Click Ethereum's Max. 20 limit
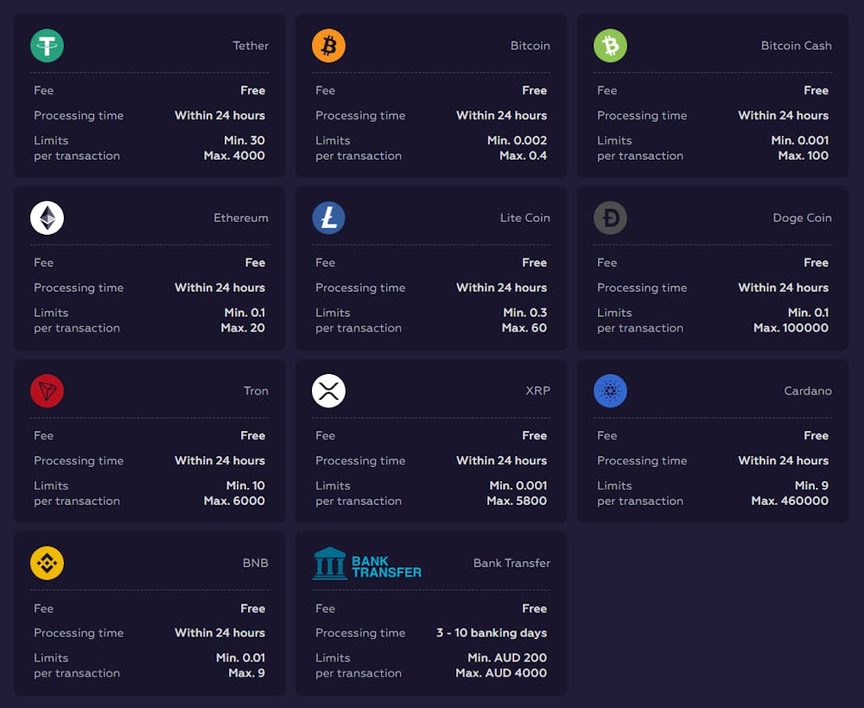Viewport: 864px width, 708px height. [243, 328]
